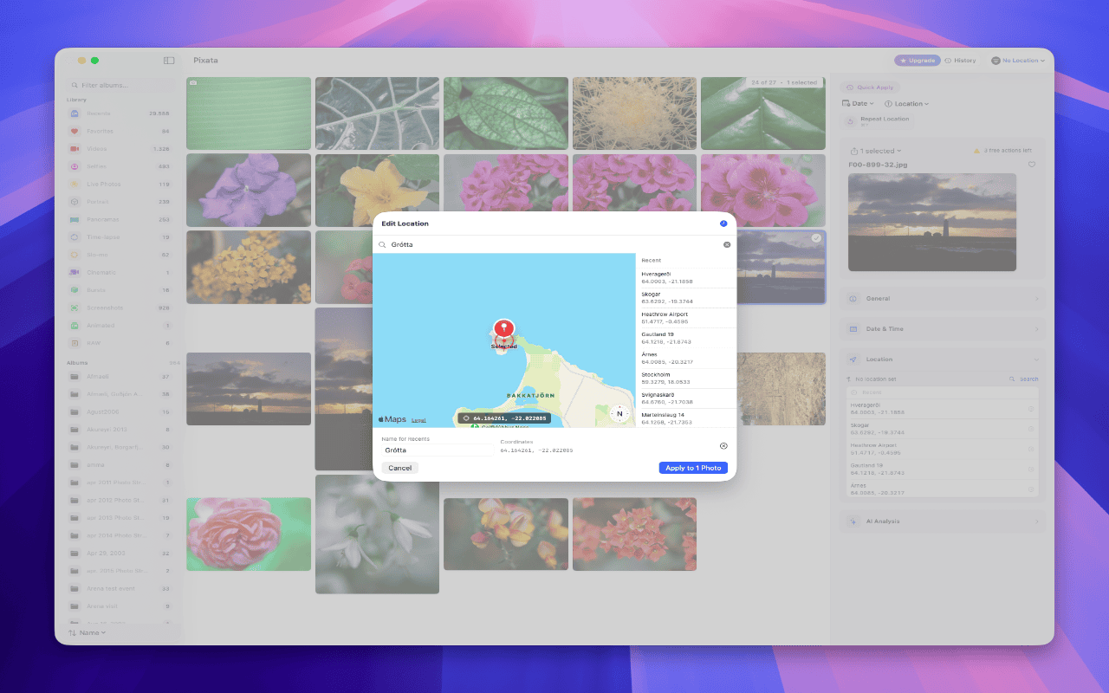This screenshot has height=693, width=1109.
Task: Expand the Date dropdown under Quick Apply
Action: [x=858, y=103]
